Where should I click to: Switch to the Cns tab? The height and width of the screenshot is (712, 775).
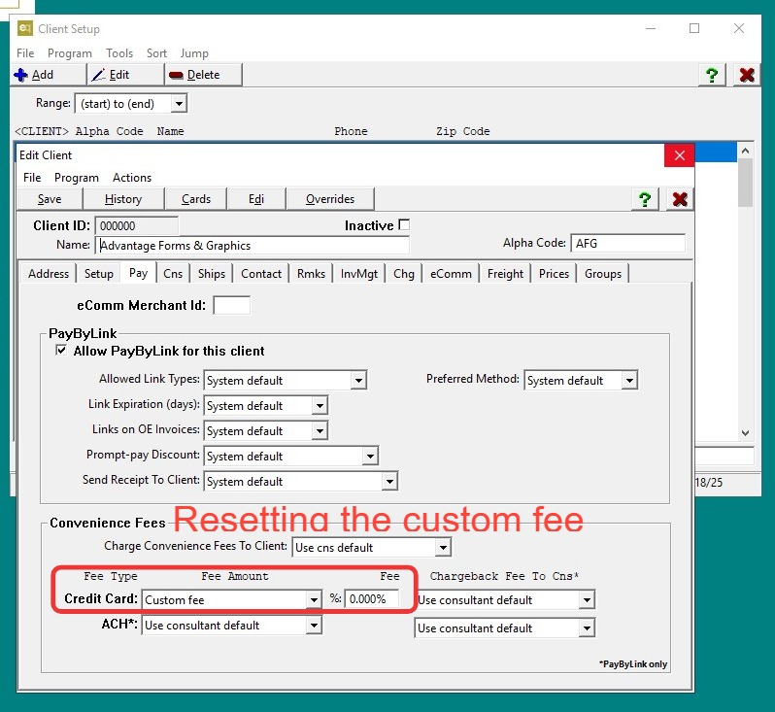173,273
